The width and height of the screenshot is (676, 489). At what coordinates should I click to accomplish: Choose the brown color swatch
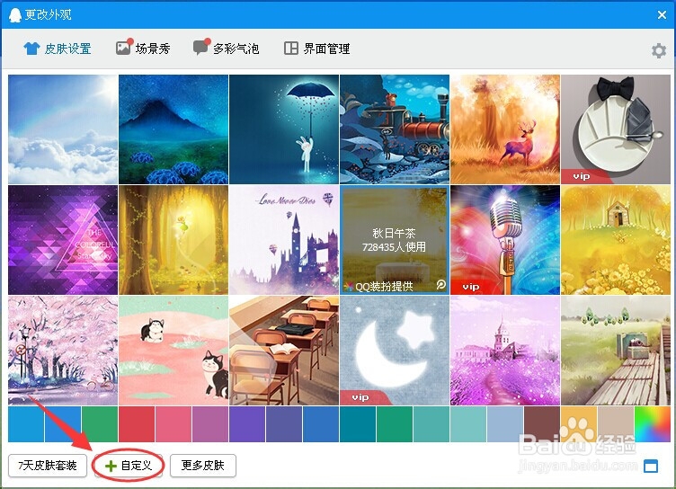click(x=542, y=424)
